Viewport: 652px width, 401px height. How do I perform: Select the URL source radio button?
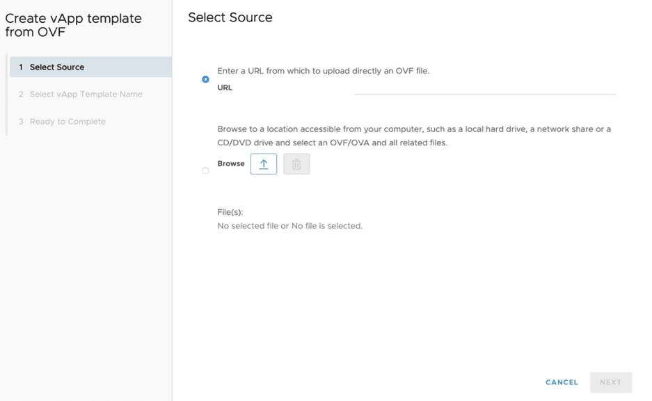[205, 79]
